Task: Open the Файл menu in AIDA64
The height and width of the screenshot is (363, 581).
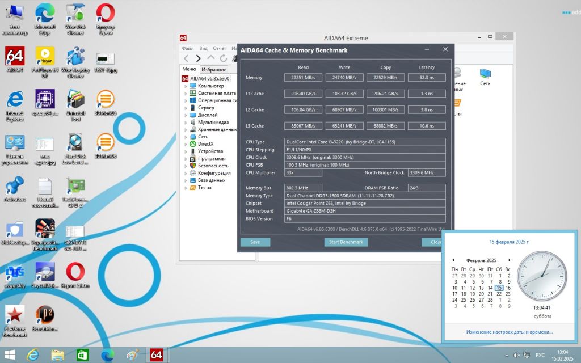Action: click(188, 48)
